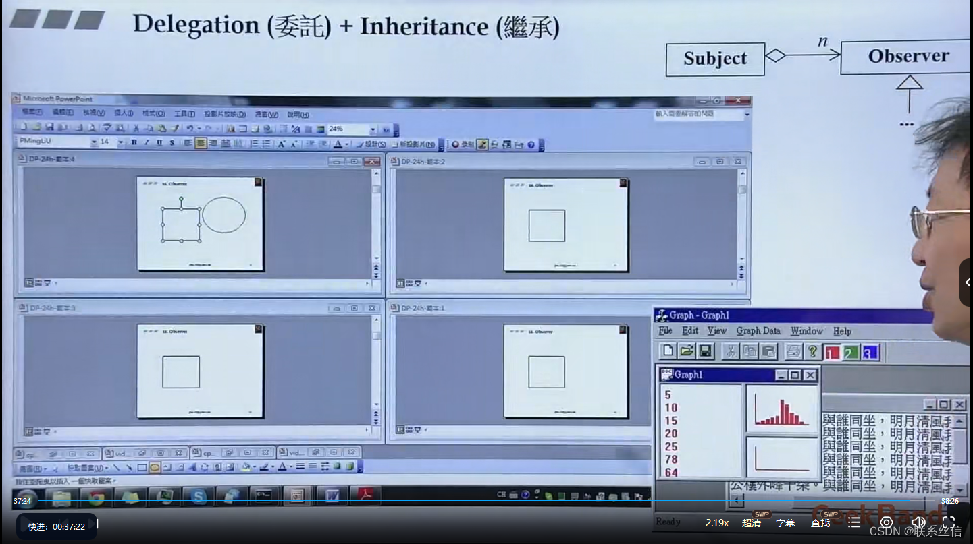973x544 pixels.
Task: Open the video player settings ring icon
Action: (x=887, y=522)
